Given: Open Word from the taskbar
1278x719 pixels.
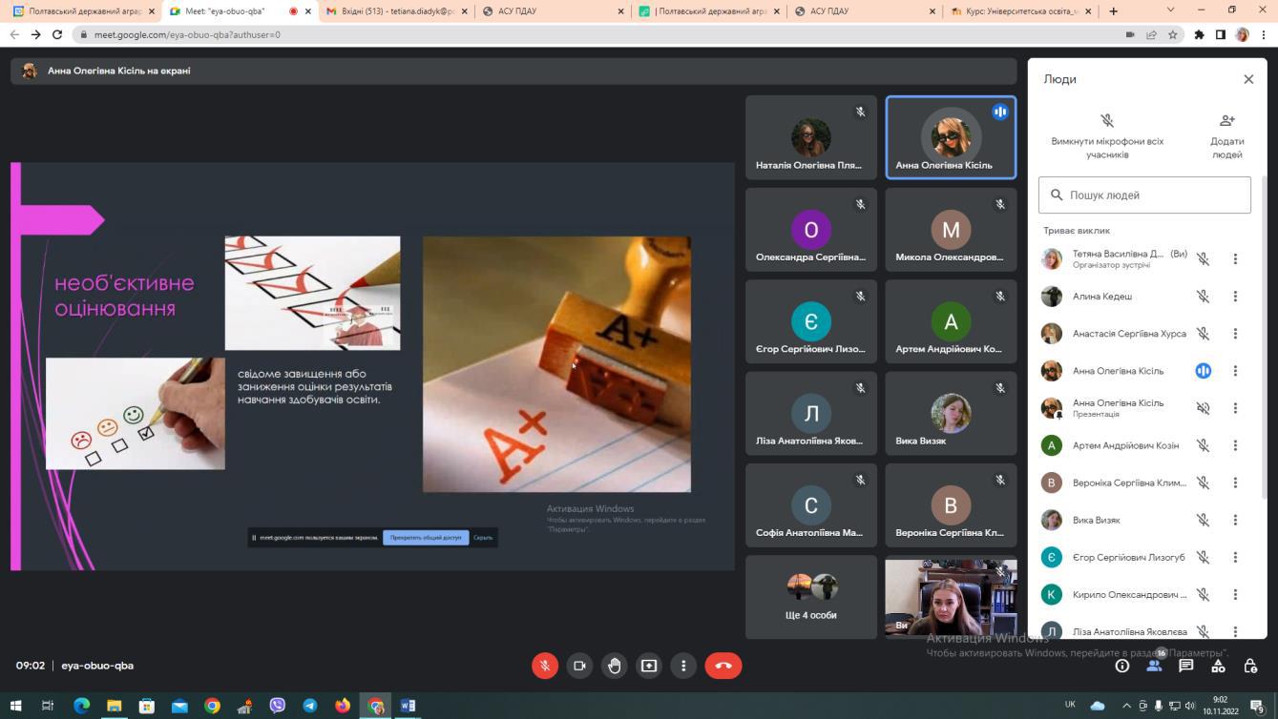Looking at the screenshot, I should tap(409, 706).
